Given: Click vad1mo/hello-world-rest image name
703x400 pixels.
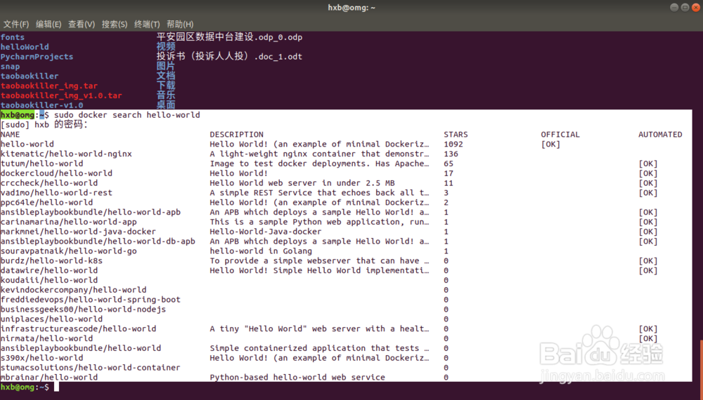Looking at the screenshot, I should click(56, 193).
